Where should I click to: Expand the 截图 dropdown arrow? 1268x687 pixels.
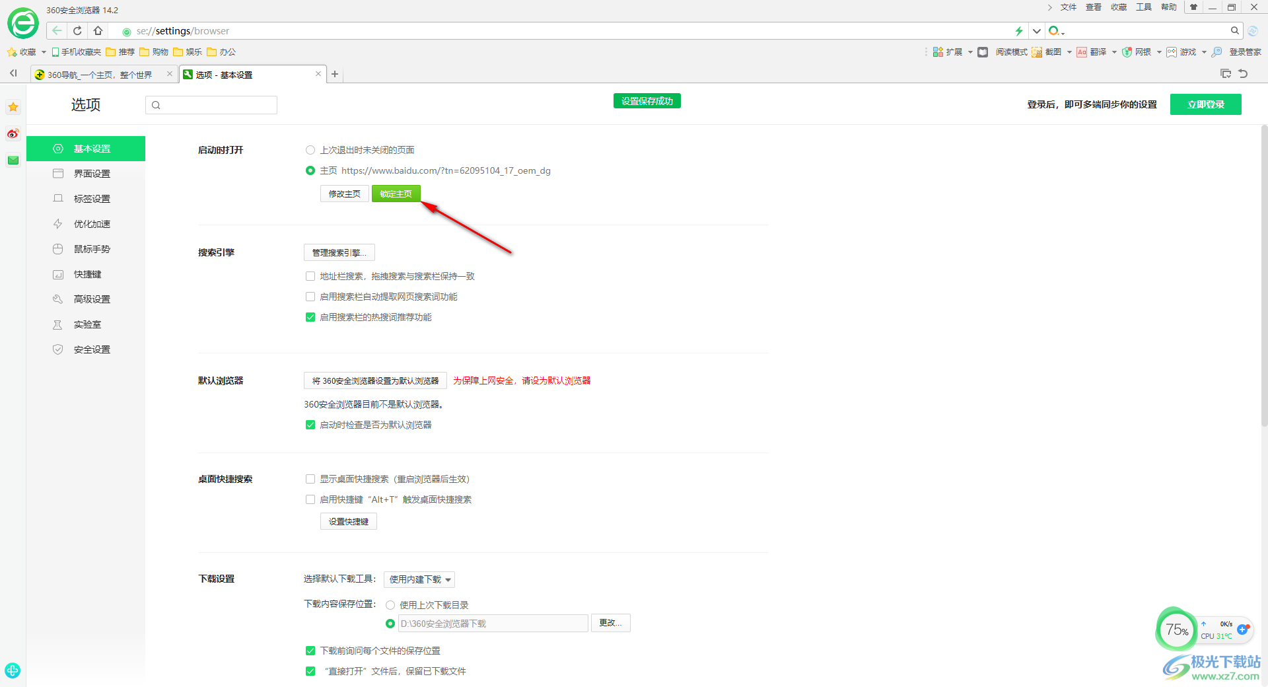pos(1069,52)
